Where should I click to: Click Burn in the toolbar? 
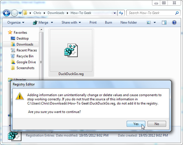pos(108,22)
